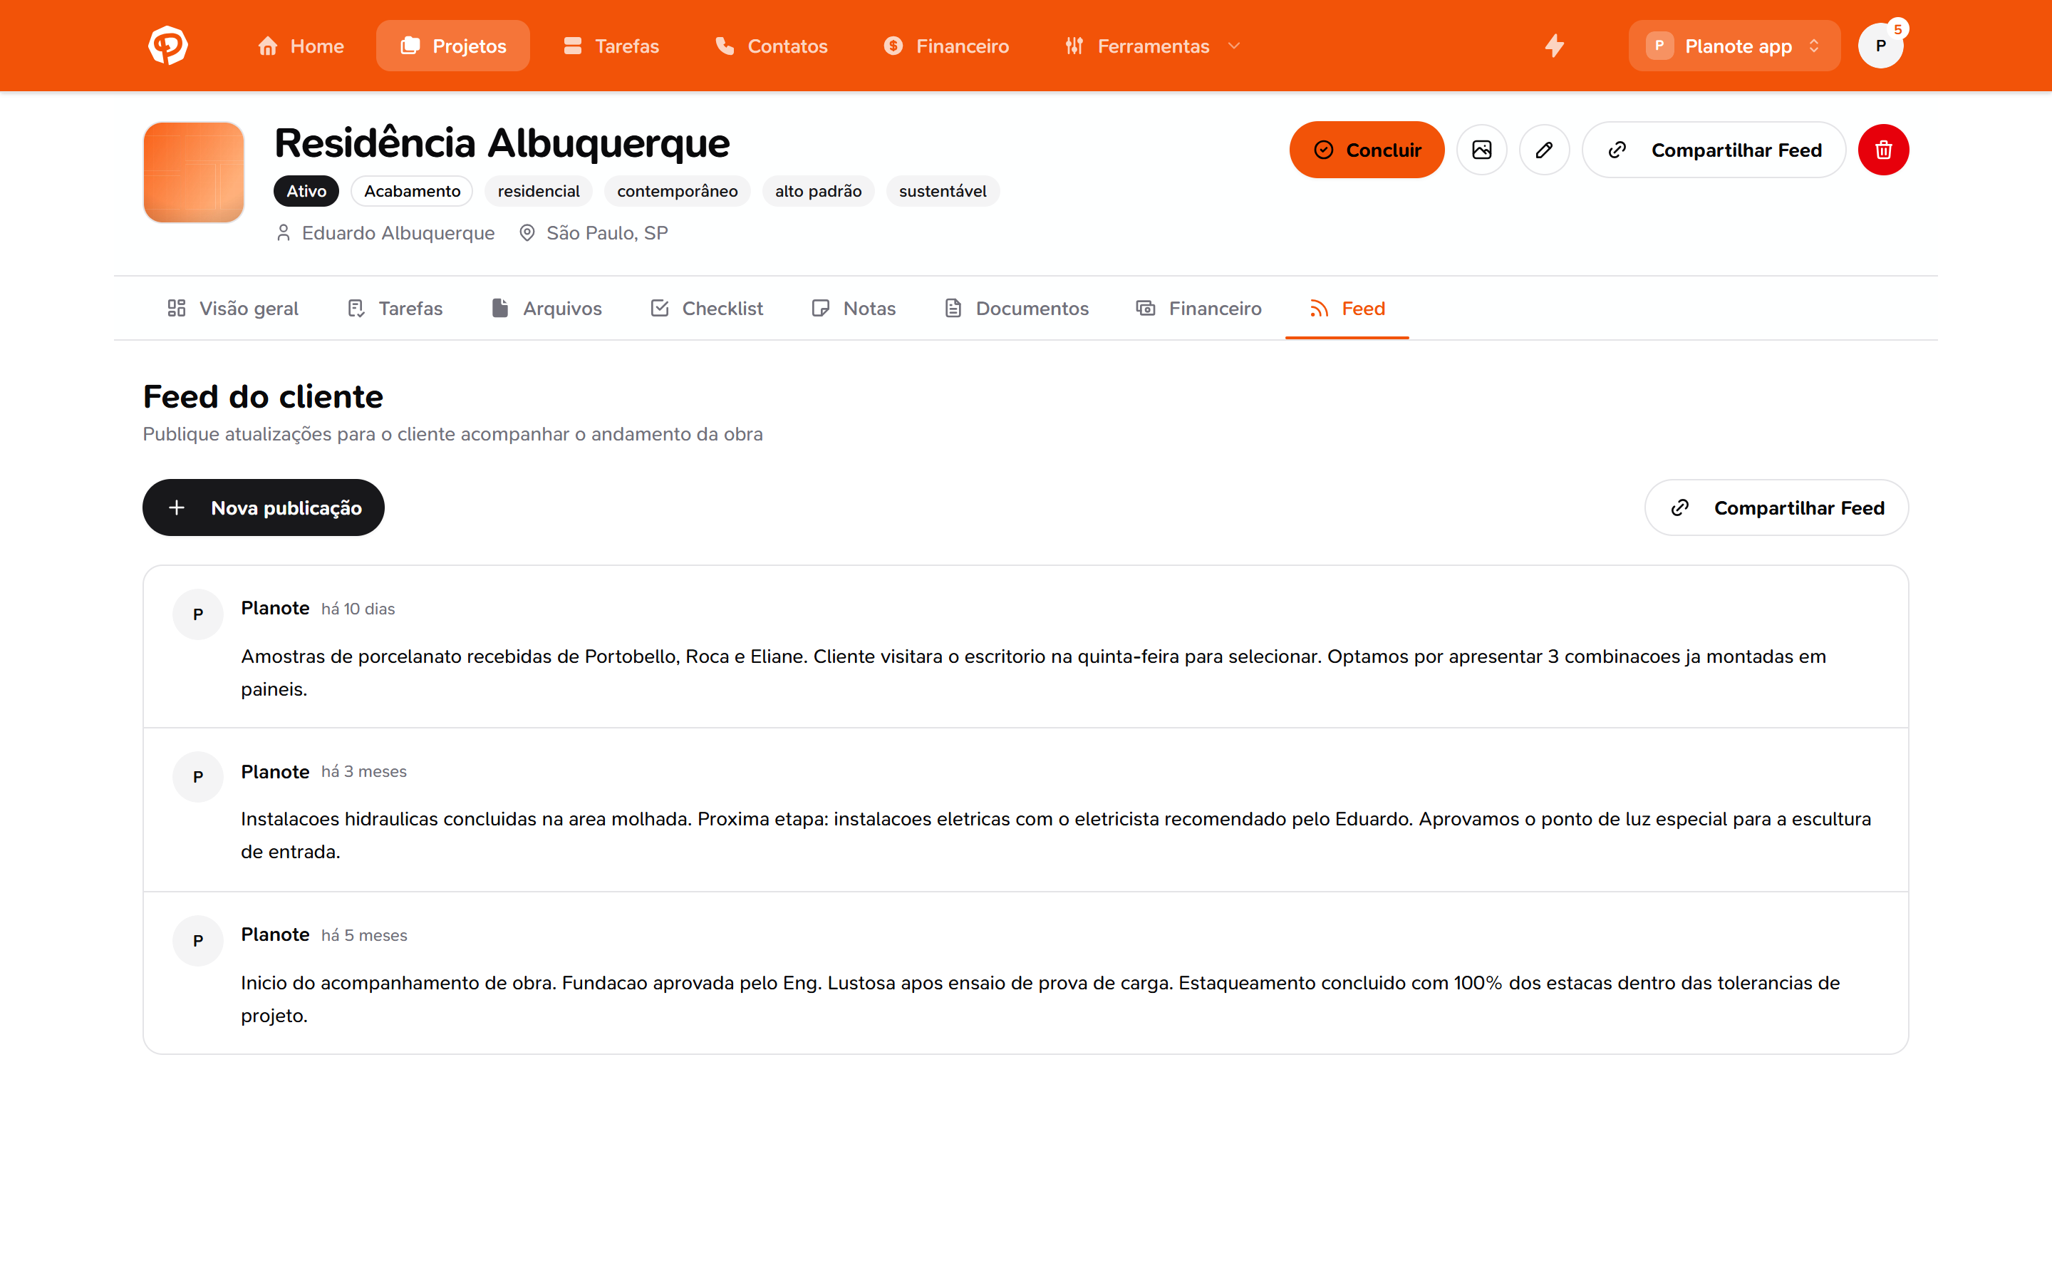Viewport: 2052px width, 1283px height.
Task: Click the Planote logo icon
Action: [x=168, y=46]
